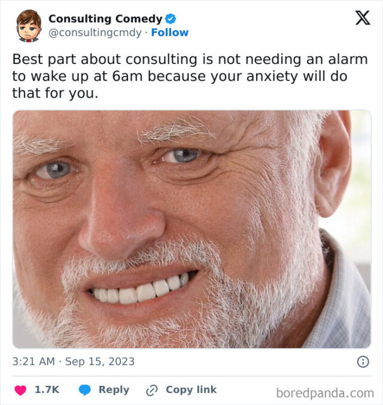Click the 3:21 AM time text
Viewport: 383px width, 405px height.
tap(34, 361)
